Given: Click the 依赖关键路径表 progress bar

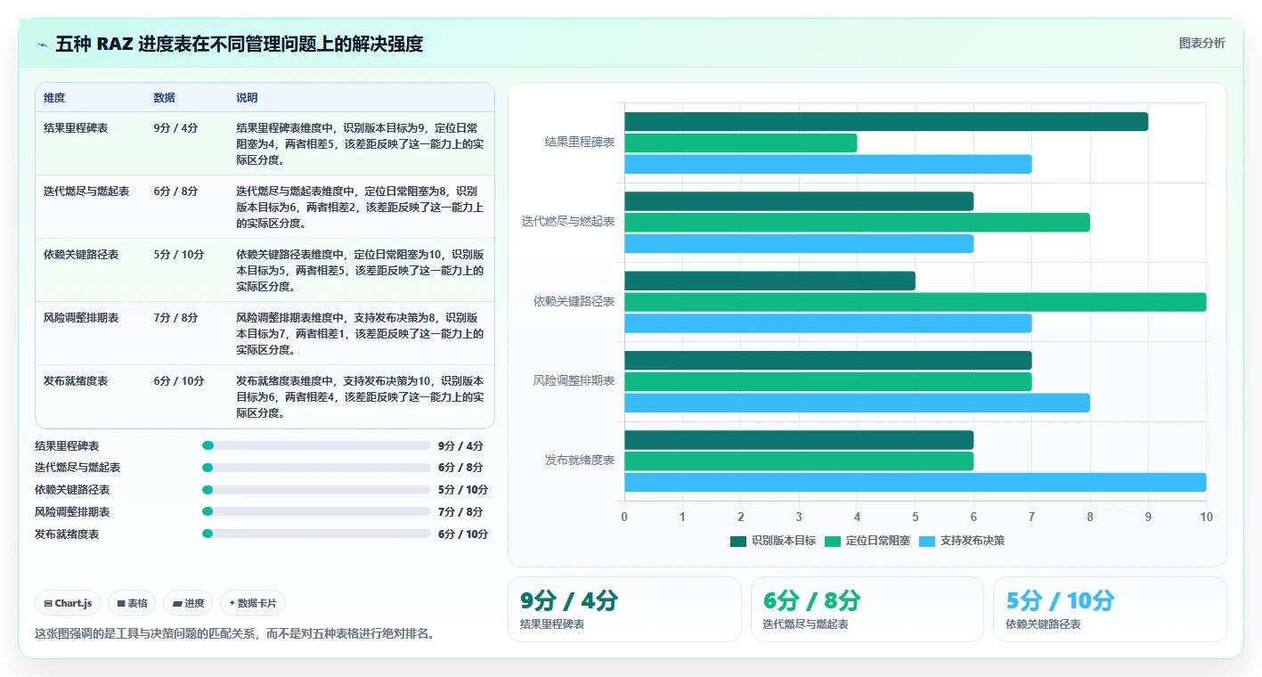Looking at the screenshot, I should click(316, 490).
